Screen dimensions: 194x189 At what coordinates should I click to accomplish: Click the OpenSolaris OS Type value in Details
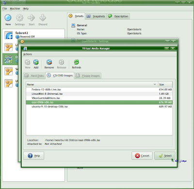(134, 34)
